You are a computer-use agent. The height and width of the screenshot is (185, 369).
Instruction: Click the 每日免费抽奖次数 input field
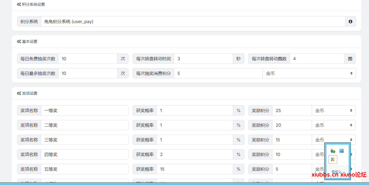pos(88,59)
